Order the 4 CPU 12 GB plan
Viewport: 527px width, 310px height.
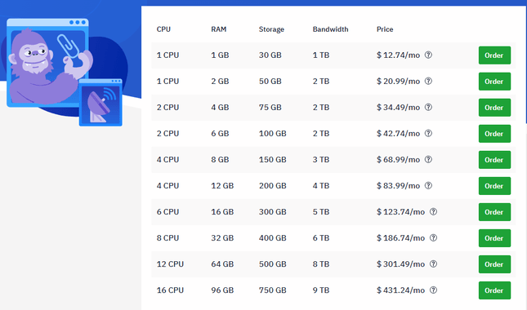494,186
